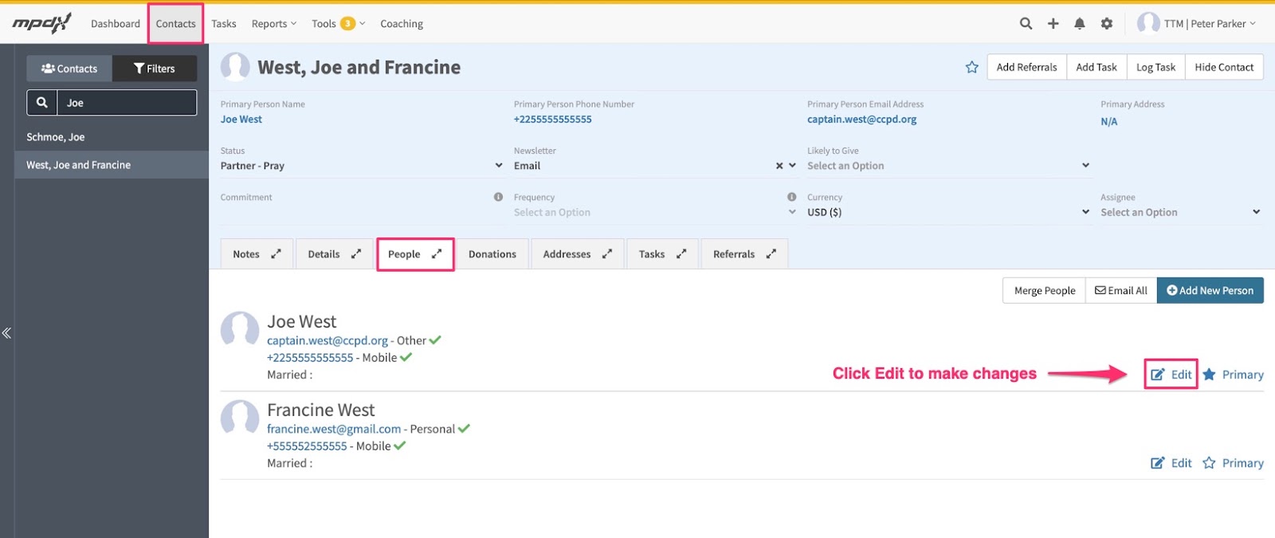
Task: Open the notifications bell
Action: coord(1079,24)
